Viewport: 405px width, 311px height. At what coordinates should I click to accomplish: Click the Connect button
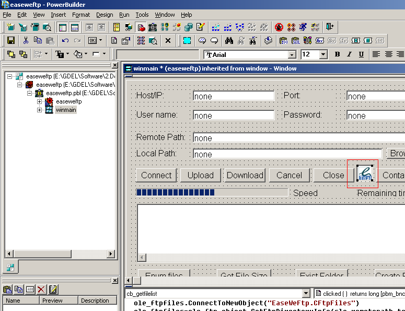tap(156, 176)
